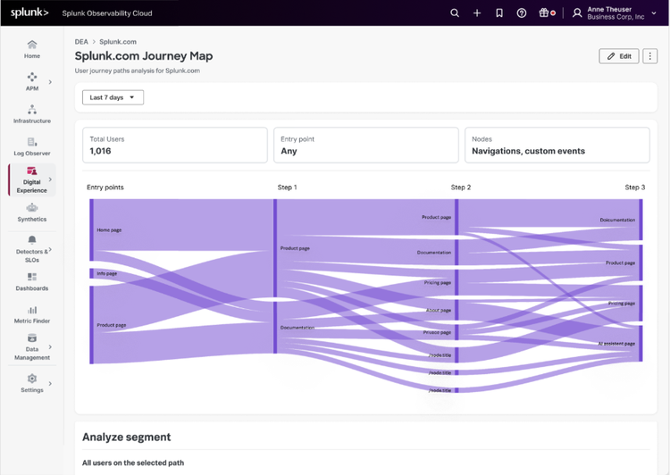670x475 pixels.
Task: Open search in the top bar
Action: 455,13
